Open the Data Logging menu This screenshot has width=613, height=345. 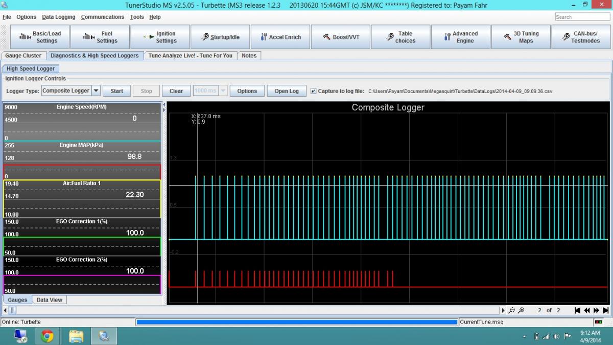click(58, 17)
